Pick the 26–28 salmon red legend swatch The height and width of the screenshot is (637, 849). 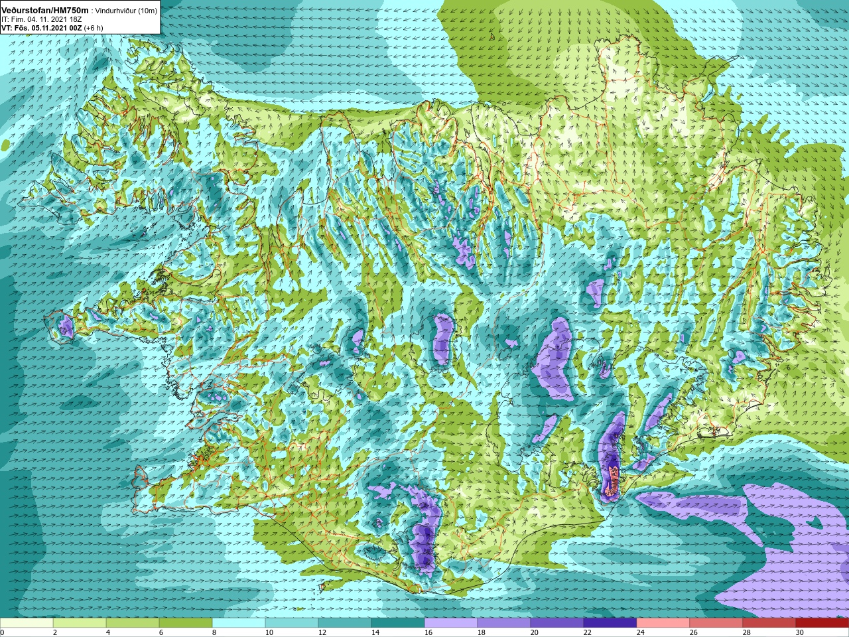point(716,623)
